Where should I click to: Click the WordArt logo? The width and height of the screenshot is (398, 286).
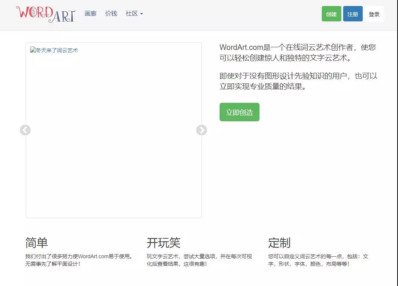pos(46,14)
